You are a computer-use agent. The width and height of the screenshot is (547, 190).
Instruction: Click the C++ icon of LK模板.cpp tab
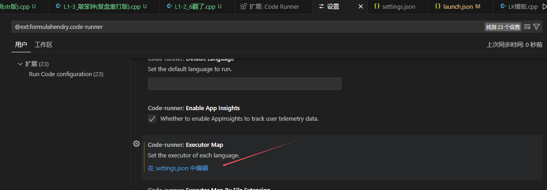pos(503,6)
